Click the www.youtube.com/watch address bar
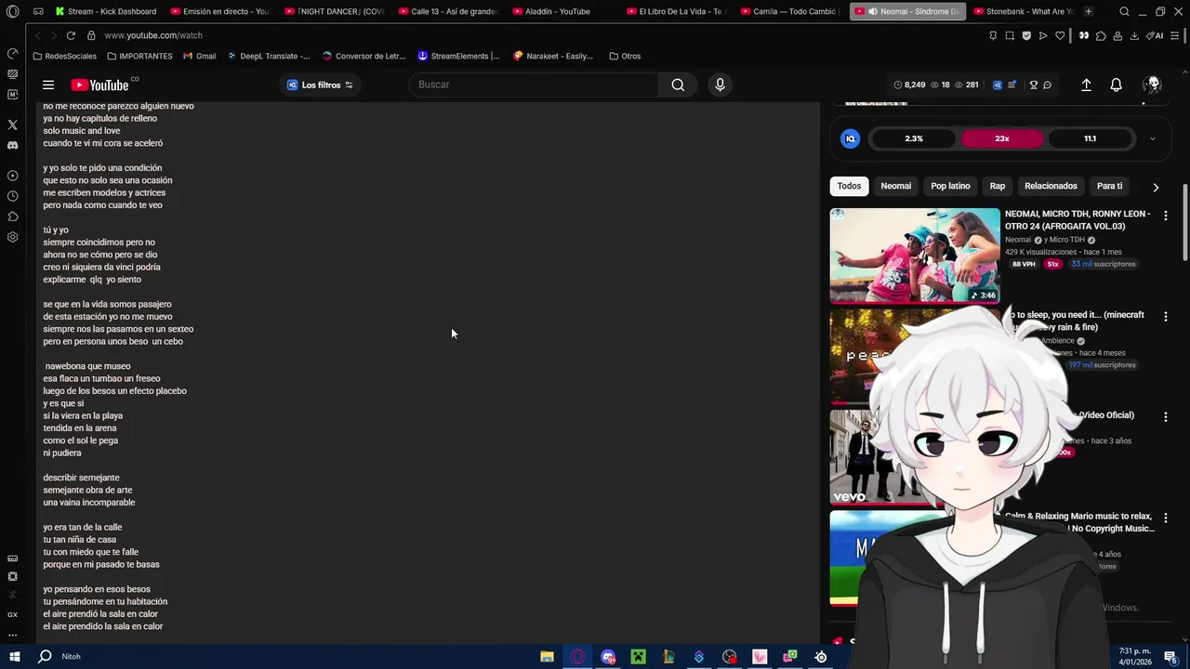Screen dimensions: 1190x669 153,35
